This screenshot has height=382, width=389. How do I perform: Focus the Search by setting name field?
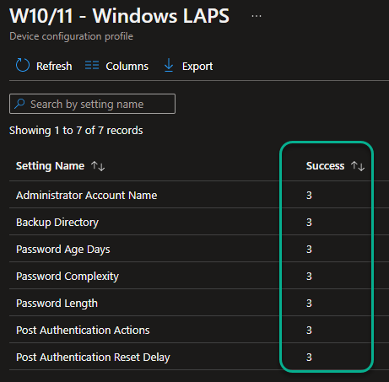(x=92, y=104)
